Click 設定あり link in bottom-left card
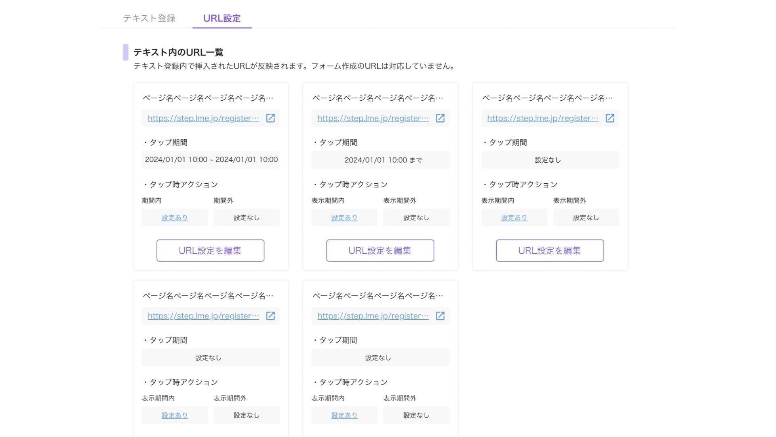 click(175, 416)
